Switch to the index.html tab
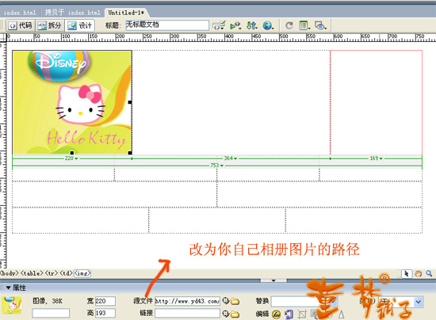 20,13
